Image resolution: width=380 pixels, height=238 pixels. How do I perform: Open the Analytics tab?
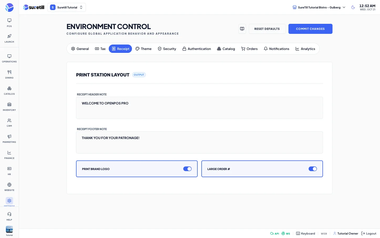pyautogui.click(x=305, y=49)
